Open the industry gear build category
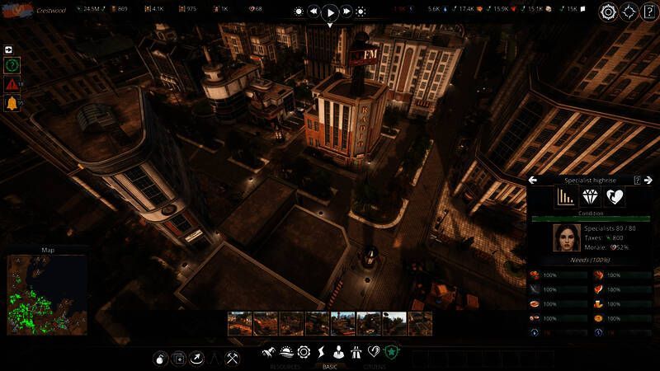The image size is (660, 371). click(303, 352)
